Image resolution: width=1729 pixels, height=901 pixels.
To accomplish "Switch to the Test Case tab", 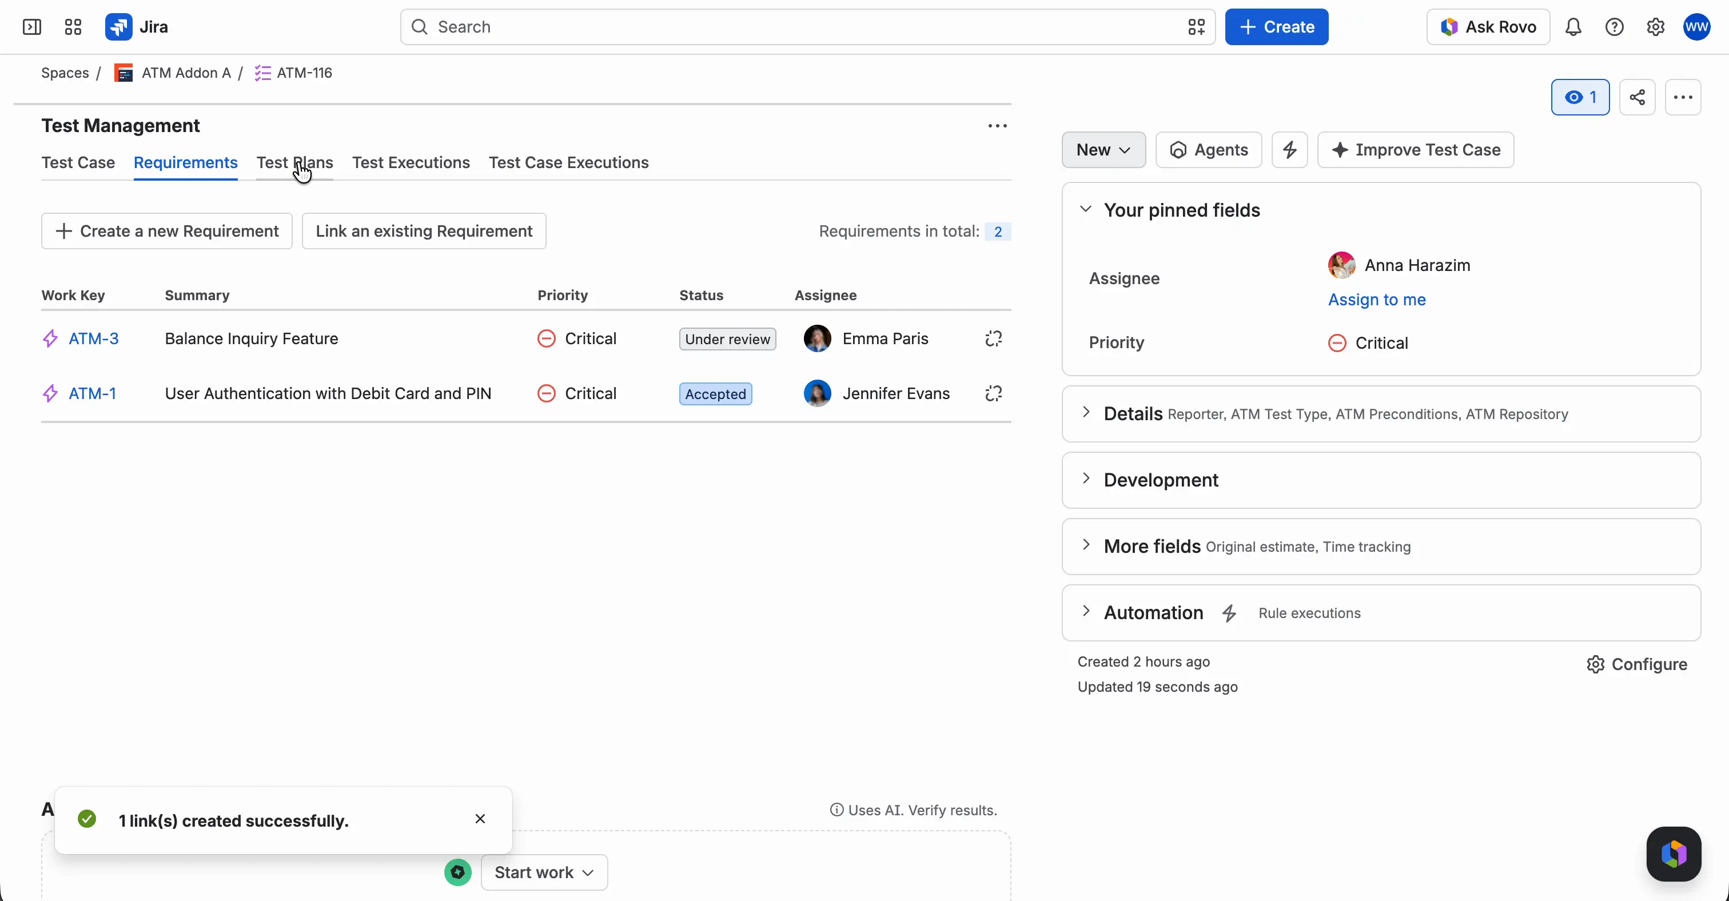I will (78, 162).
